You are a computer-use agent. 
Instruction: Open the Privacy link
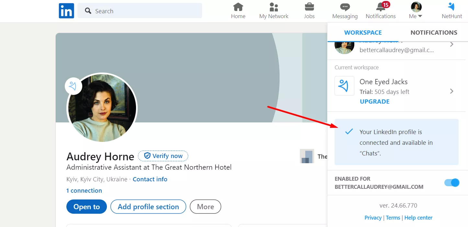coord(373,218)
